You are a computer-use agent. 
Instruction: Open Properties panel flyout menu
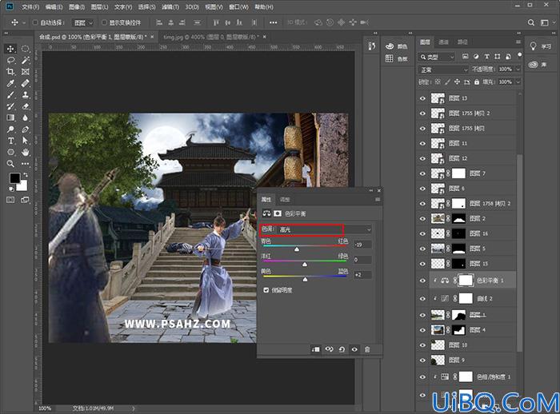378,200
